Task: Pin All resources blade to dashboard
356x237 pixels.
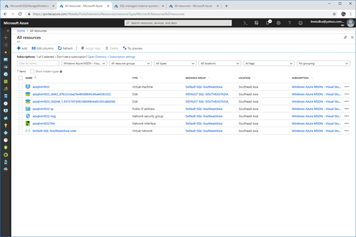Action: (x=345, y=38)
